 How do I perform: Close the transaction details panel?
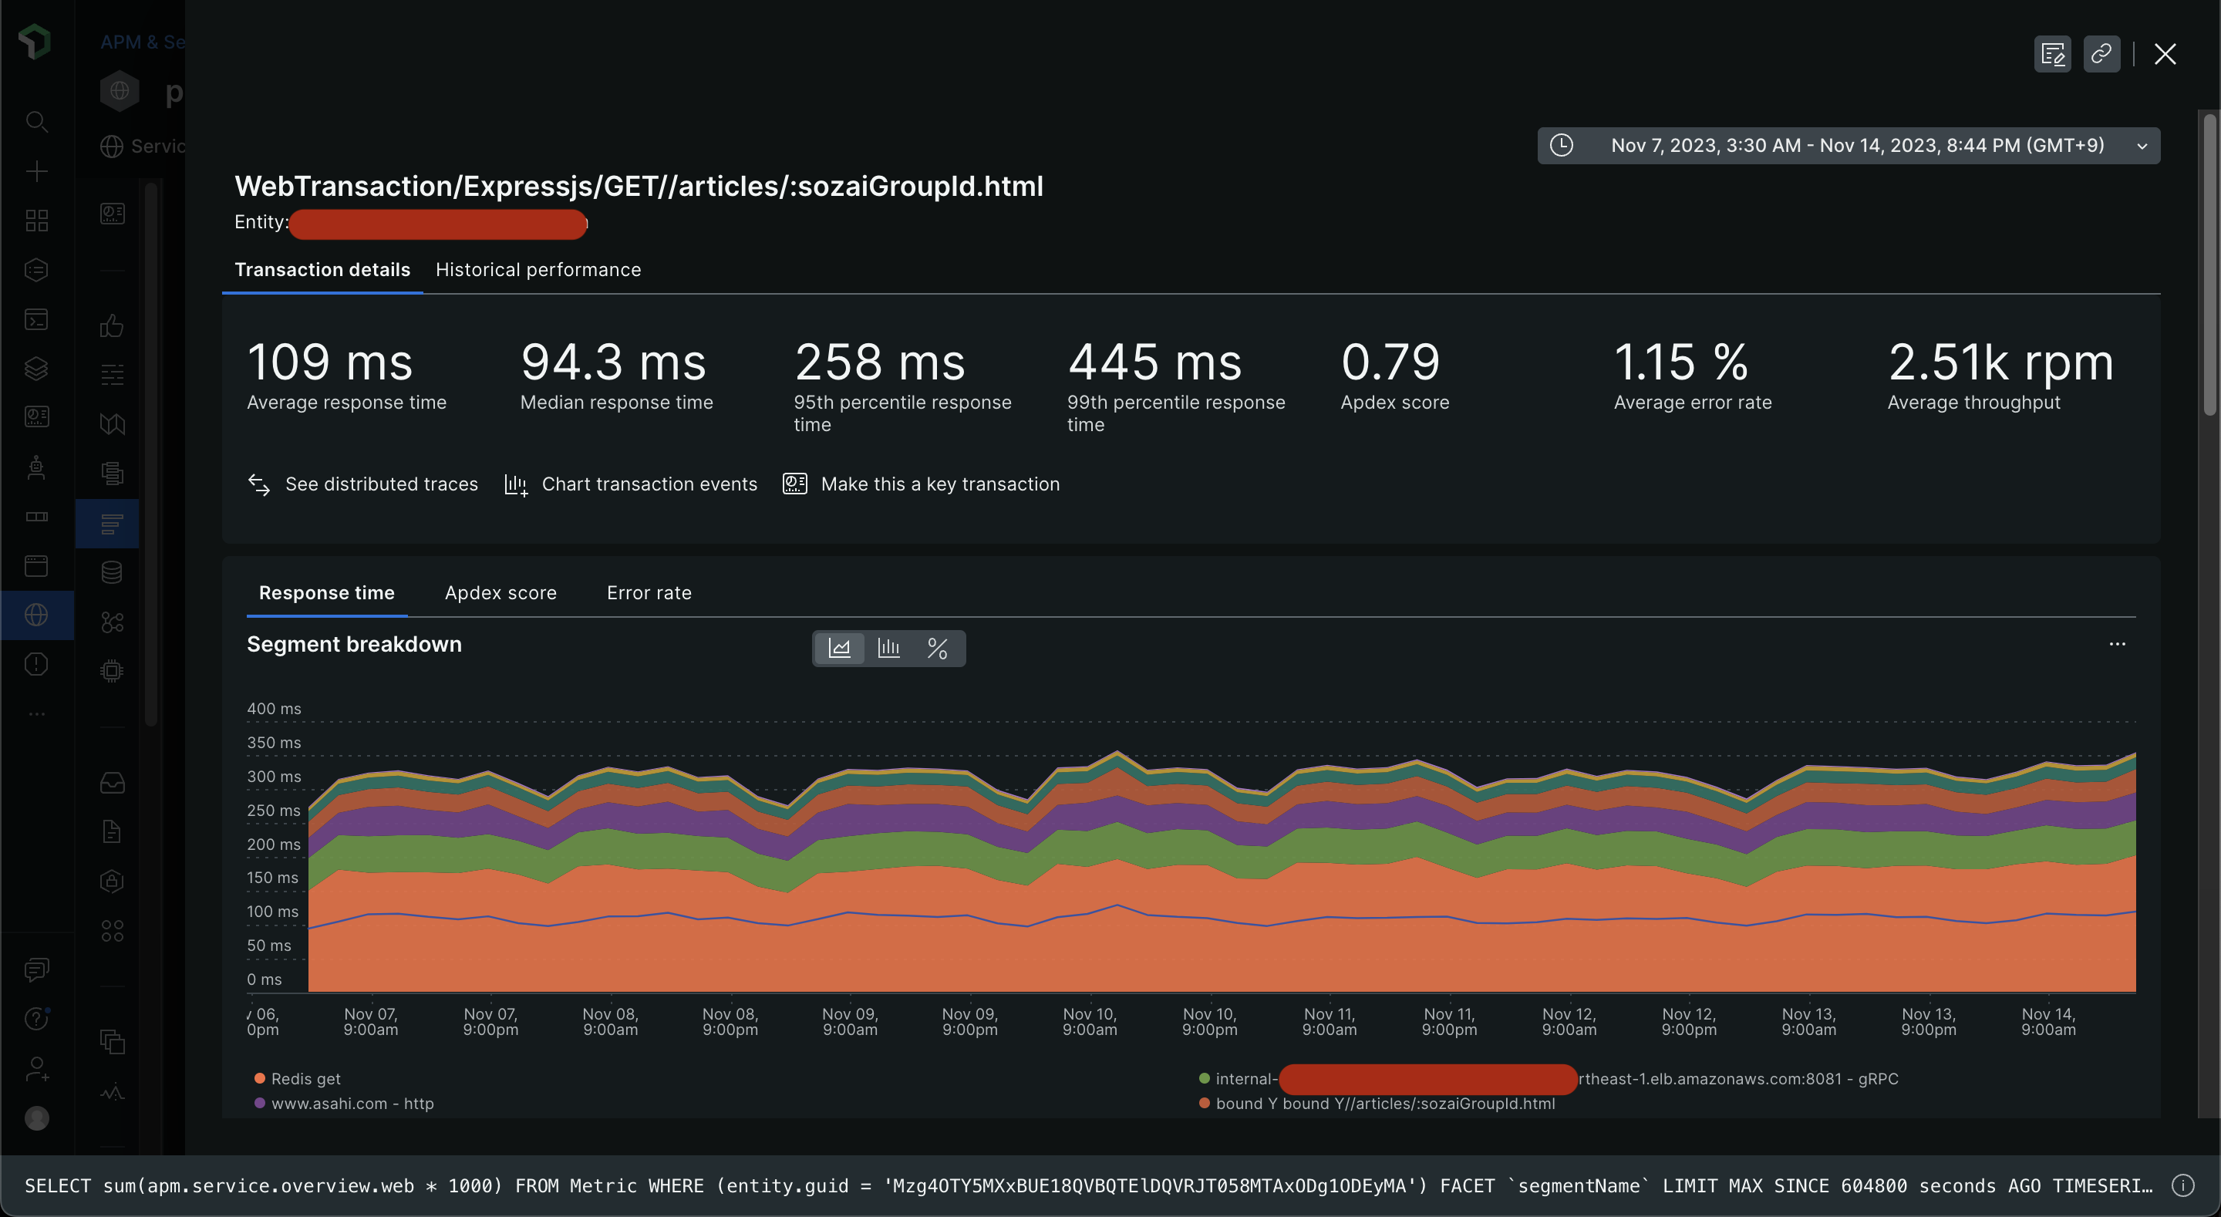click(2164, 54)
